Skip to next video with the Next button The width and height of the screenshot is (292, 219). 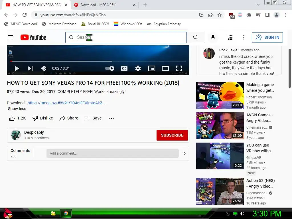[x=30, y=68]
